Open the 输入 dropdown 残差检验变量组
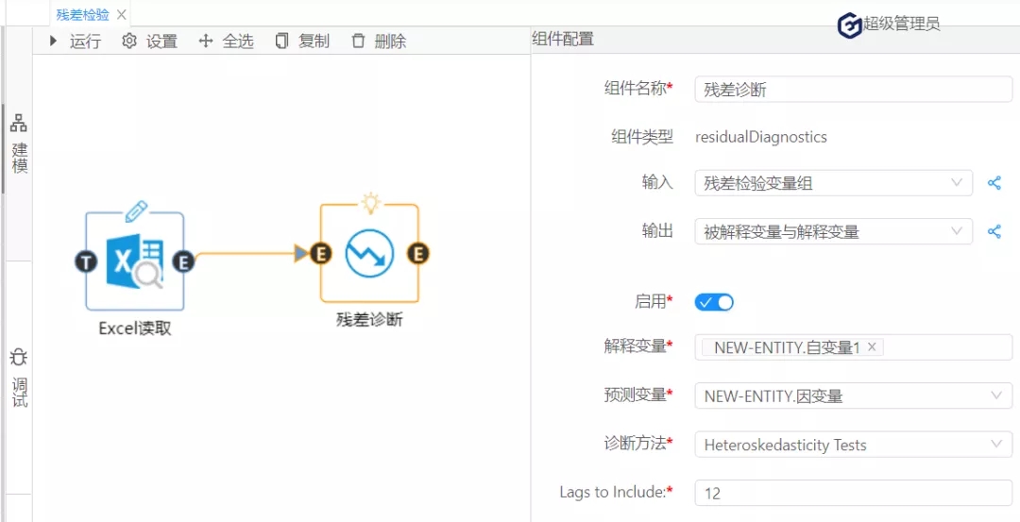Screen dimensions: 1020x522 click(832, 183)
